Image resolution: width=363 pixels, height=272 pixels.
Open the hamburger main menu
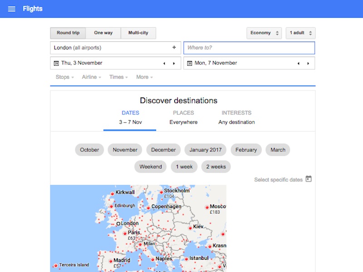(12, 9)
